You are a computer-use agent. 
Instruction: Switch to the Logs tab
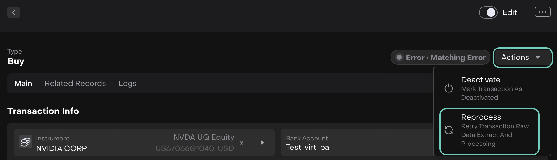[128, 83]
